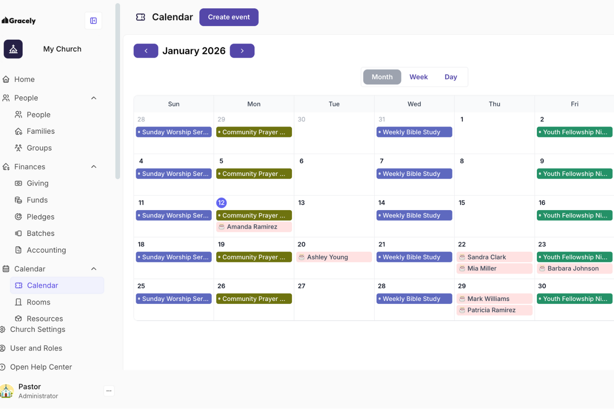Click the Create event button

(x=229, y=17)
